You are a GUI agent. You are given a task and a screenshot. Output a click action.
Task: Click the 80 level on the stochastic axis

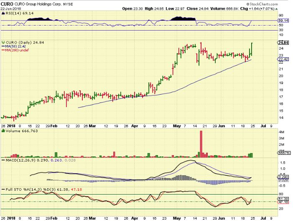(281, 194)
